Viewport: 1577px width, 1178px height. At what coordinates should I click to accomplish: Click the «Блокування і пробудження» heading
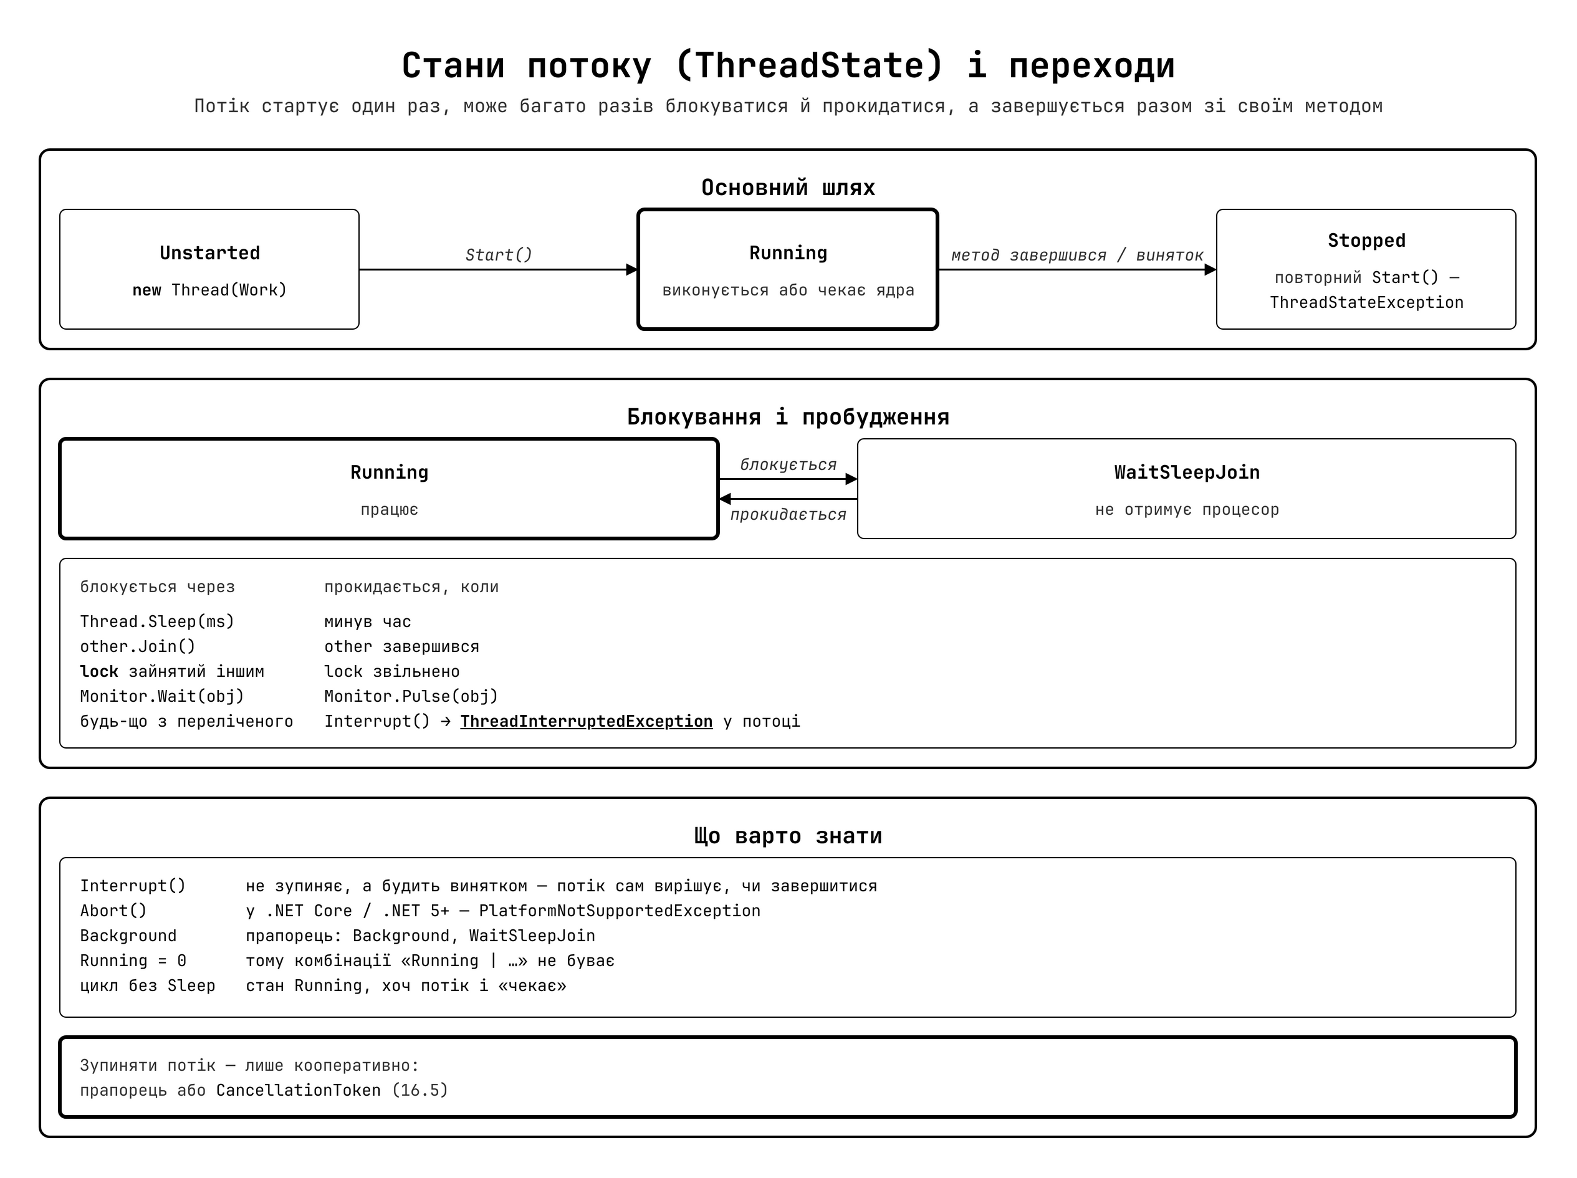pos(788,416)
